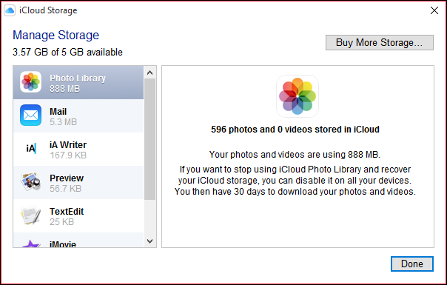Select the Photo Library flower icon in list
Viewport: 447px width, 285px height.
(31, 82)
